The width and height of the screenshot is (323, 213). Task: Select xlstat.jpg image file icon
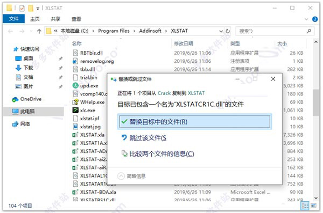point(75,127)
